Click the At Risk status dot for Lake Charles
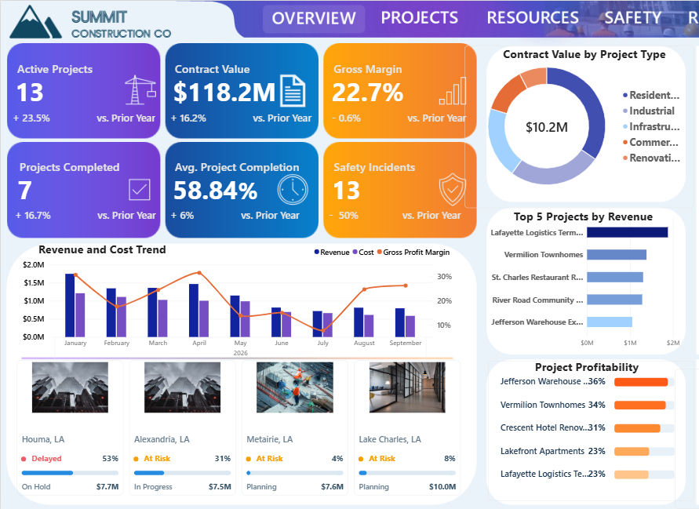Screen dimensions: 699x509 361,459
